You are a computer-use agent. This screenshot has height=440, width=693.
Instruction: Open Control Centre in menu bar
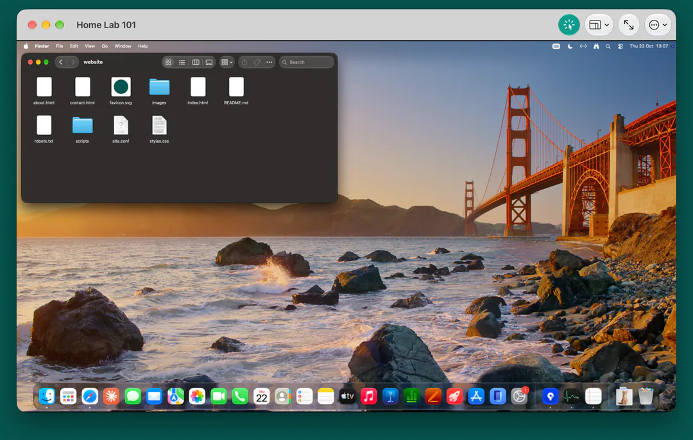point(620,46)
